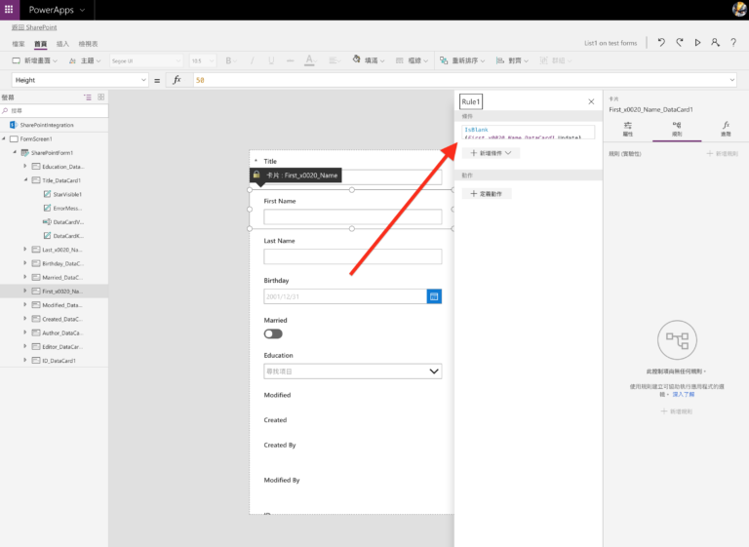749x547 pixels.
Task: Open the font size dropdown
Action: pyautogui.click(x=203, y=60)
